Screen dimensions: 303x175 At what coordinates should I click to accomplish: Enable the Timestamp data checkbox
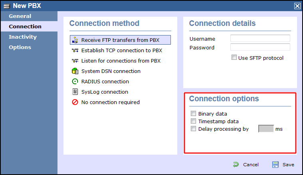[193, 121]
